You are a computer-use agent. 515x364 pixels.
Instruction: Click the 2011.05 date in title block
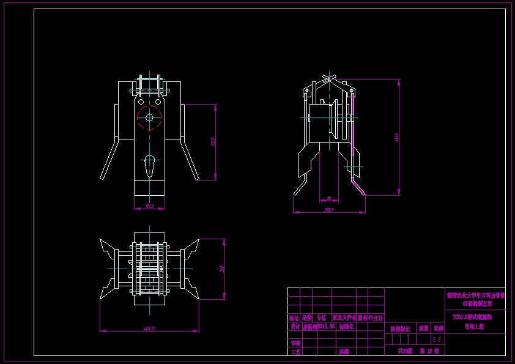(326, 326)
